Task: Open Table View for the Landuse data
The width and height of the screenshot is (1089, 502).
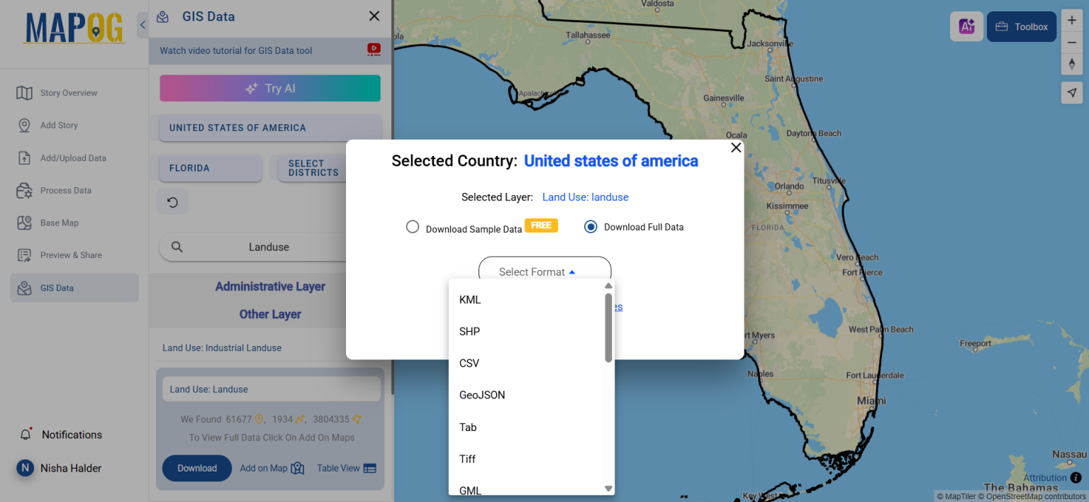Action: [x=346, y=468]
